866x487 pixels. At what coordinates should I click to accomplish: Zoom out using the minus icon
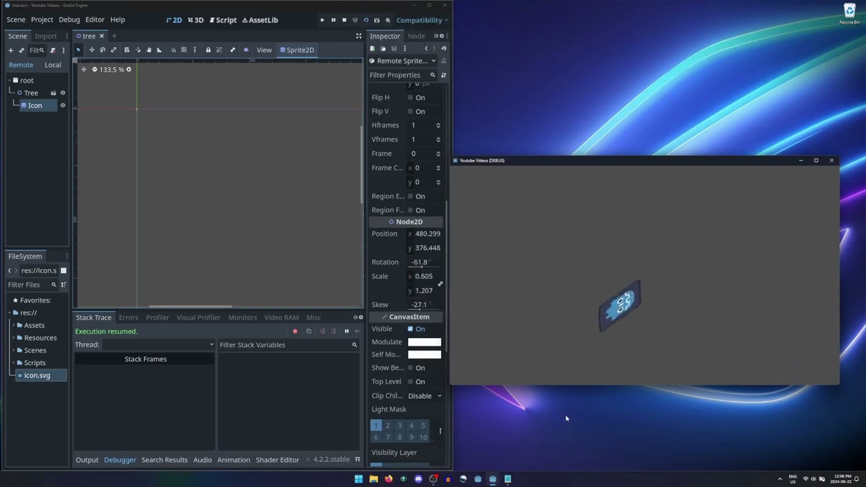pyautogui.click(x=95, y=70)
